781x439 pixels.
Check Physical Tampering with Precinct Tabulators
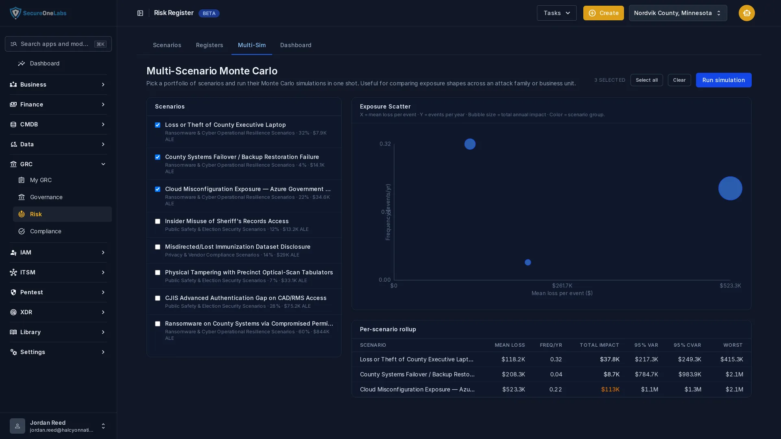tap(157, 272)
